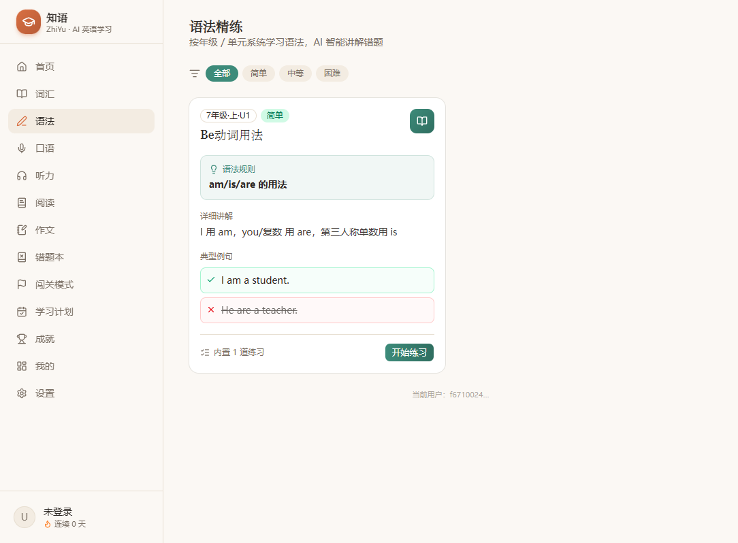Screen dimensions: 738x543
Task: Click the U user avatar
Action: point(25,517)
